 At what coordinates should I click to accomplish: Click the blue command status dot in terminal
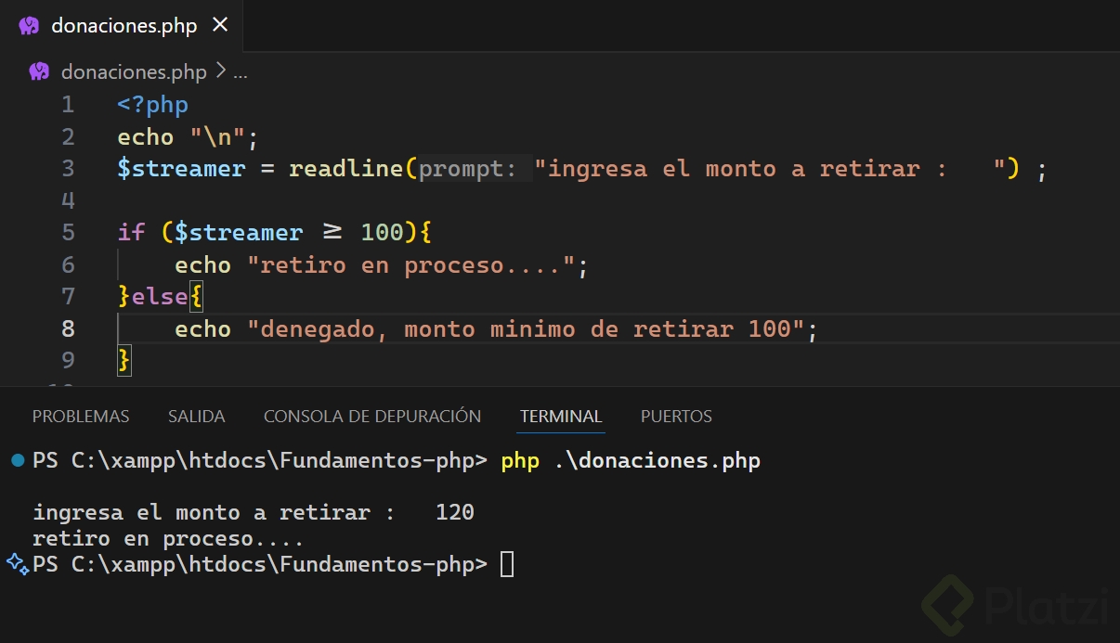tap(18, 460)
